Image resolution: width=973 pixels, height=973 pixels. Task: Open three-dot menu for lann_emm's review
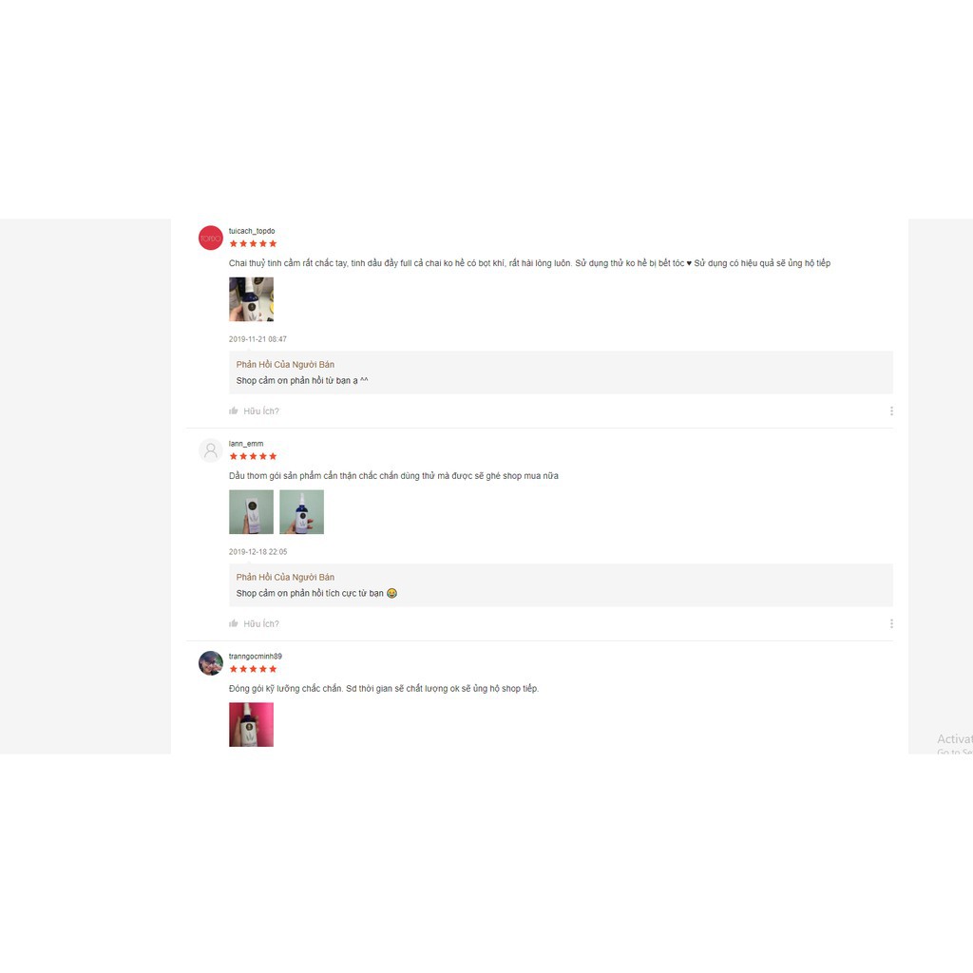point(891,623)
